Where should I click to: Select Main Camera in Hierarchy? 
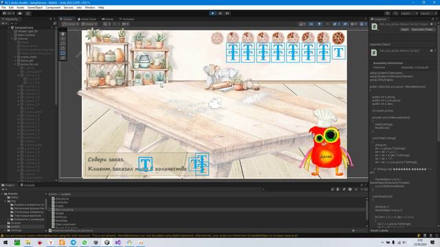[x=26, y=35]
